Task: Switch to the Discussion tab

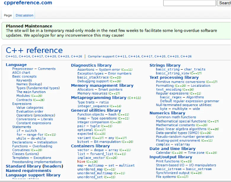Action: (24, 15)
